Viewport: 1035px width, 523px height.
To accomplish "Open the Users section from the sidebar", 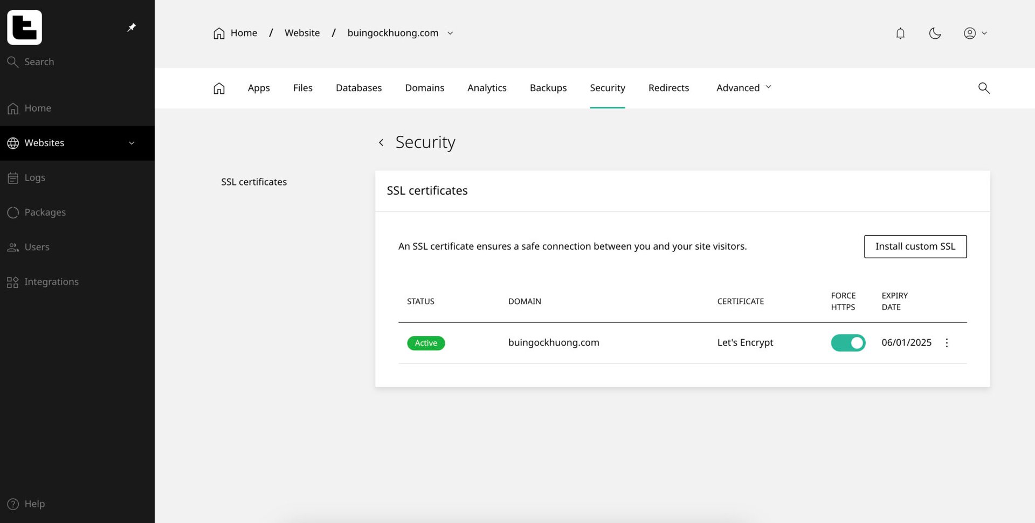I will 37,247.
